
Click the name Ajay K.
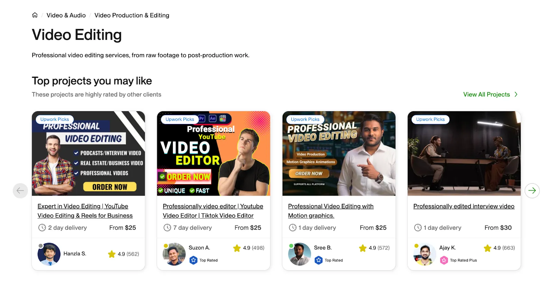pyautogui.click(x=448, y=248)
